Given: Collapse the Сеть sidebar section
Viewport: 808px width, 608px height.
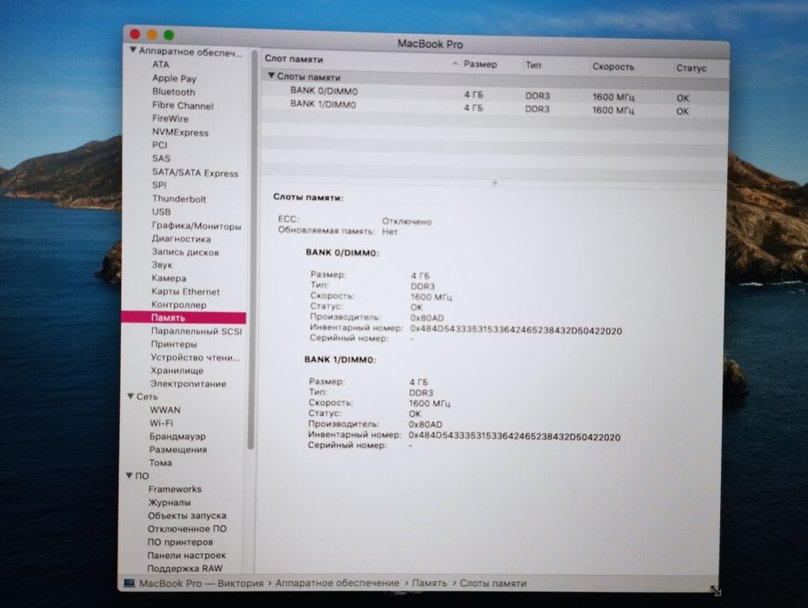Looking at the screenshot, I should 130,397.
